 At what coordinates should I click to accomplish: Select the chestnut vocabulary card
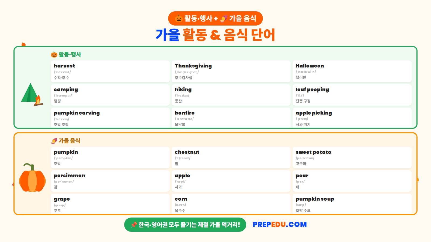point(231,158)
